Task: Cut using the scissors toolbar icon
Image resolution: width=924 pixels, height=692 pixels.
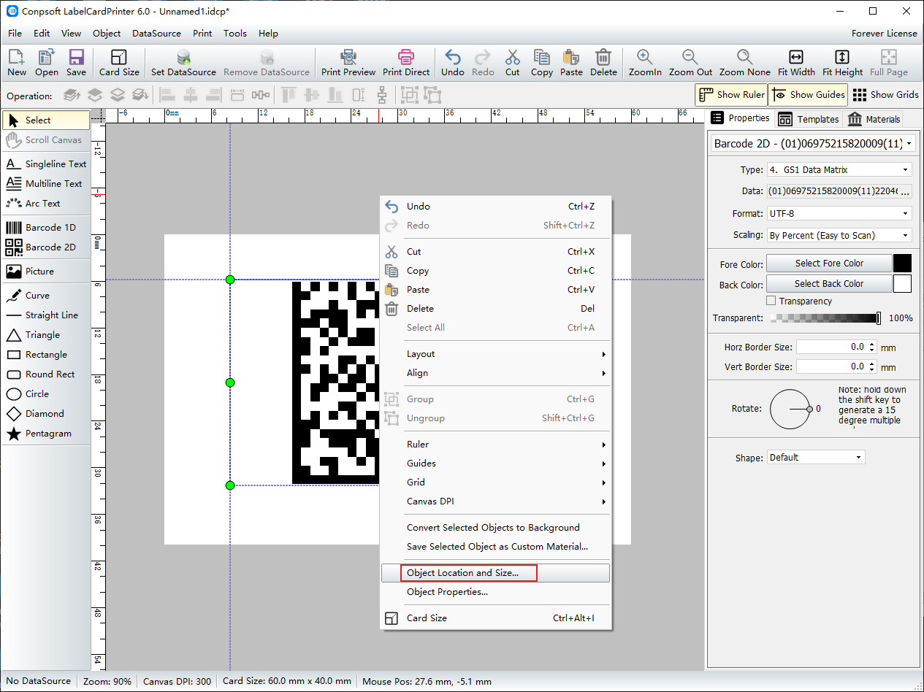Action: (x=513, y=63)
